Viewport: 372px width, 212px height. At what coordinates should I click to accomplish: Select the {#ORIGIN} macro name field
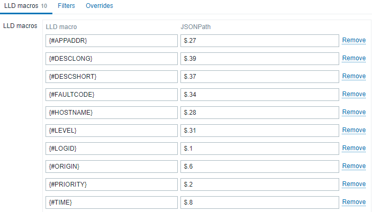[112, 167]
